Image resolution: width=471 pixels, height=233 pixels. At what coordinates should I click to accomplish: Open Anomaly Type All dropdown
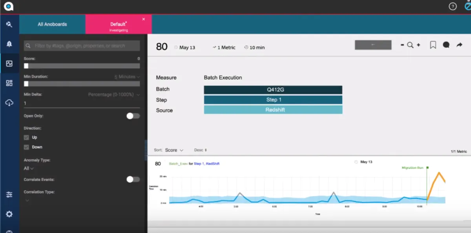point(29,168)
